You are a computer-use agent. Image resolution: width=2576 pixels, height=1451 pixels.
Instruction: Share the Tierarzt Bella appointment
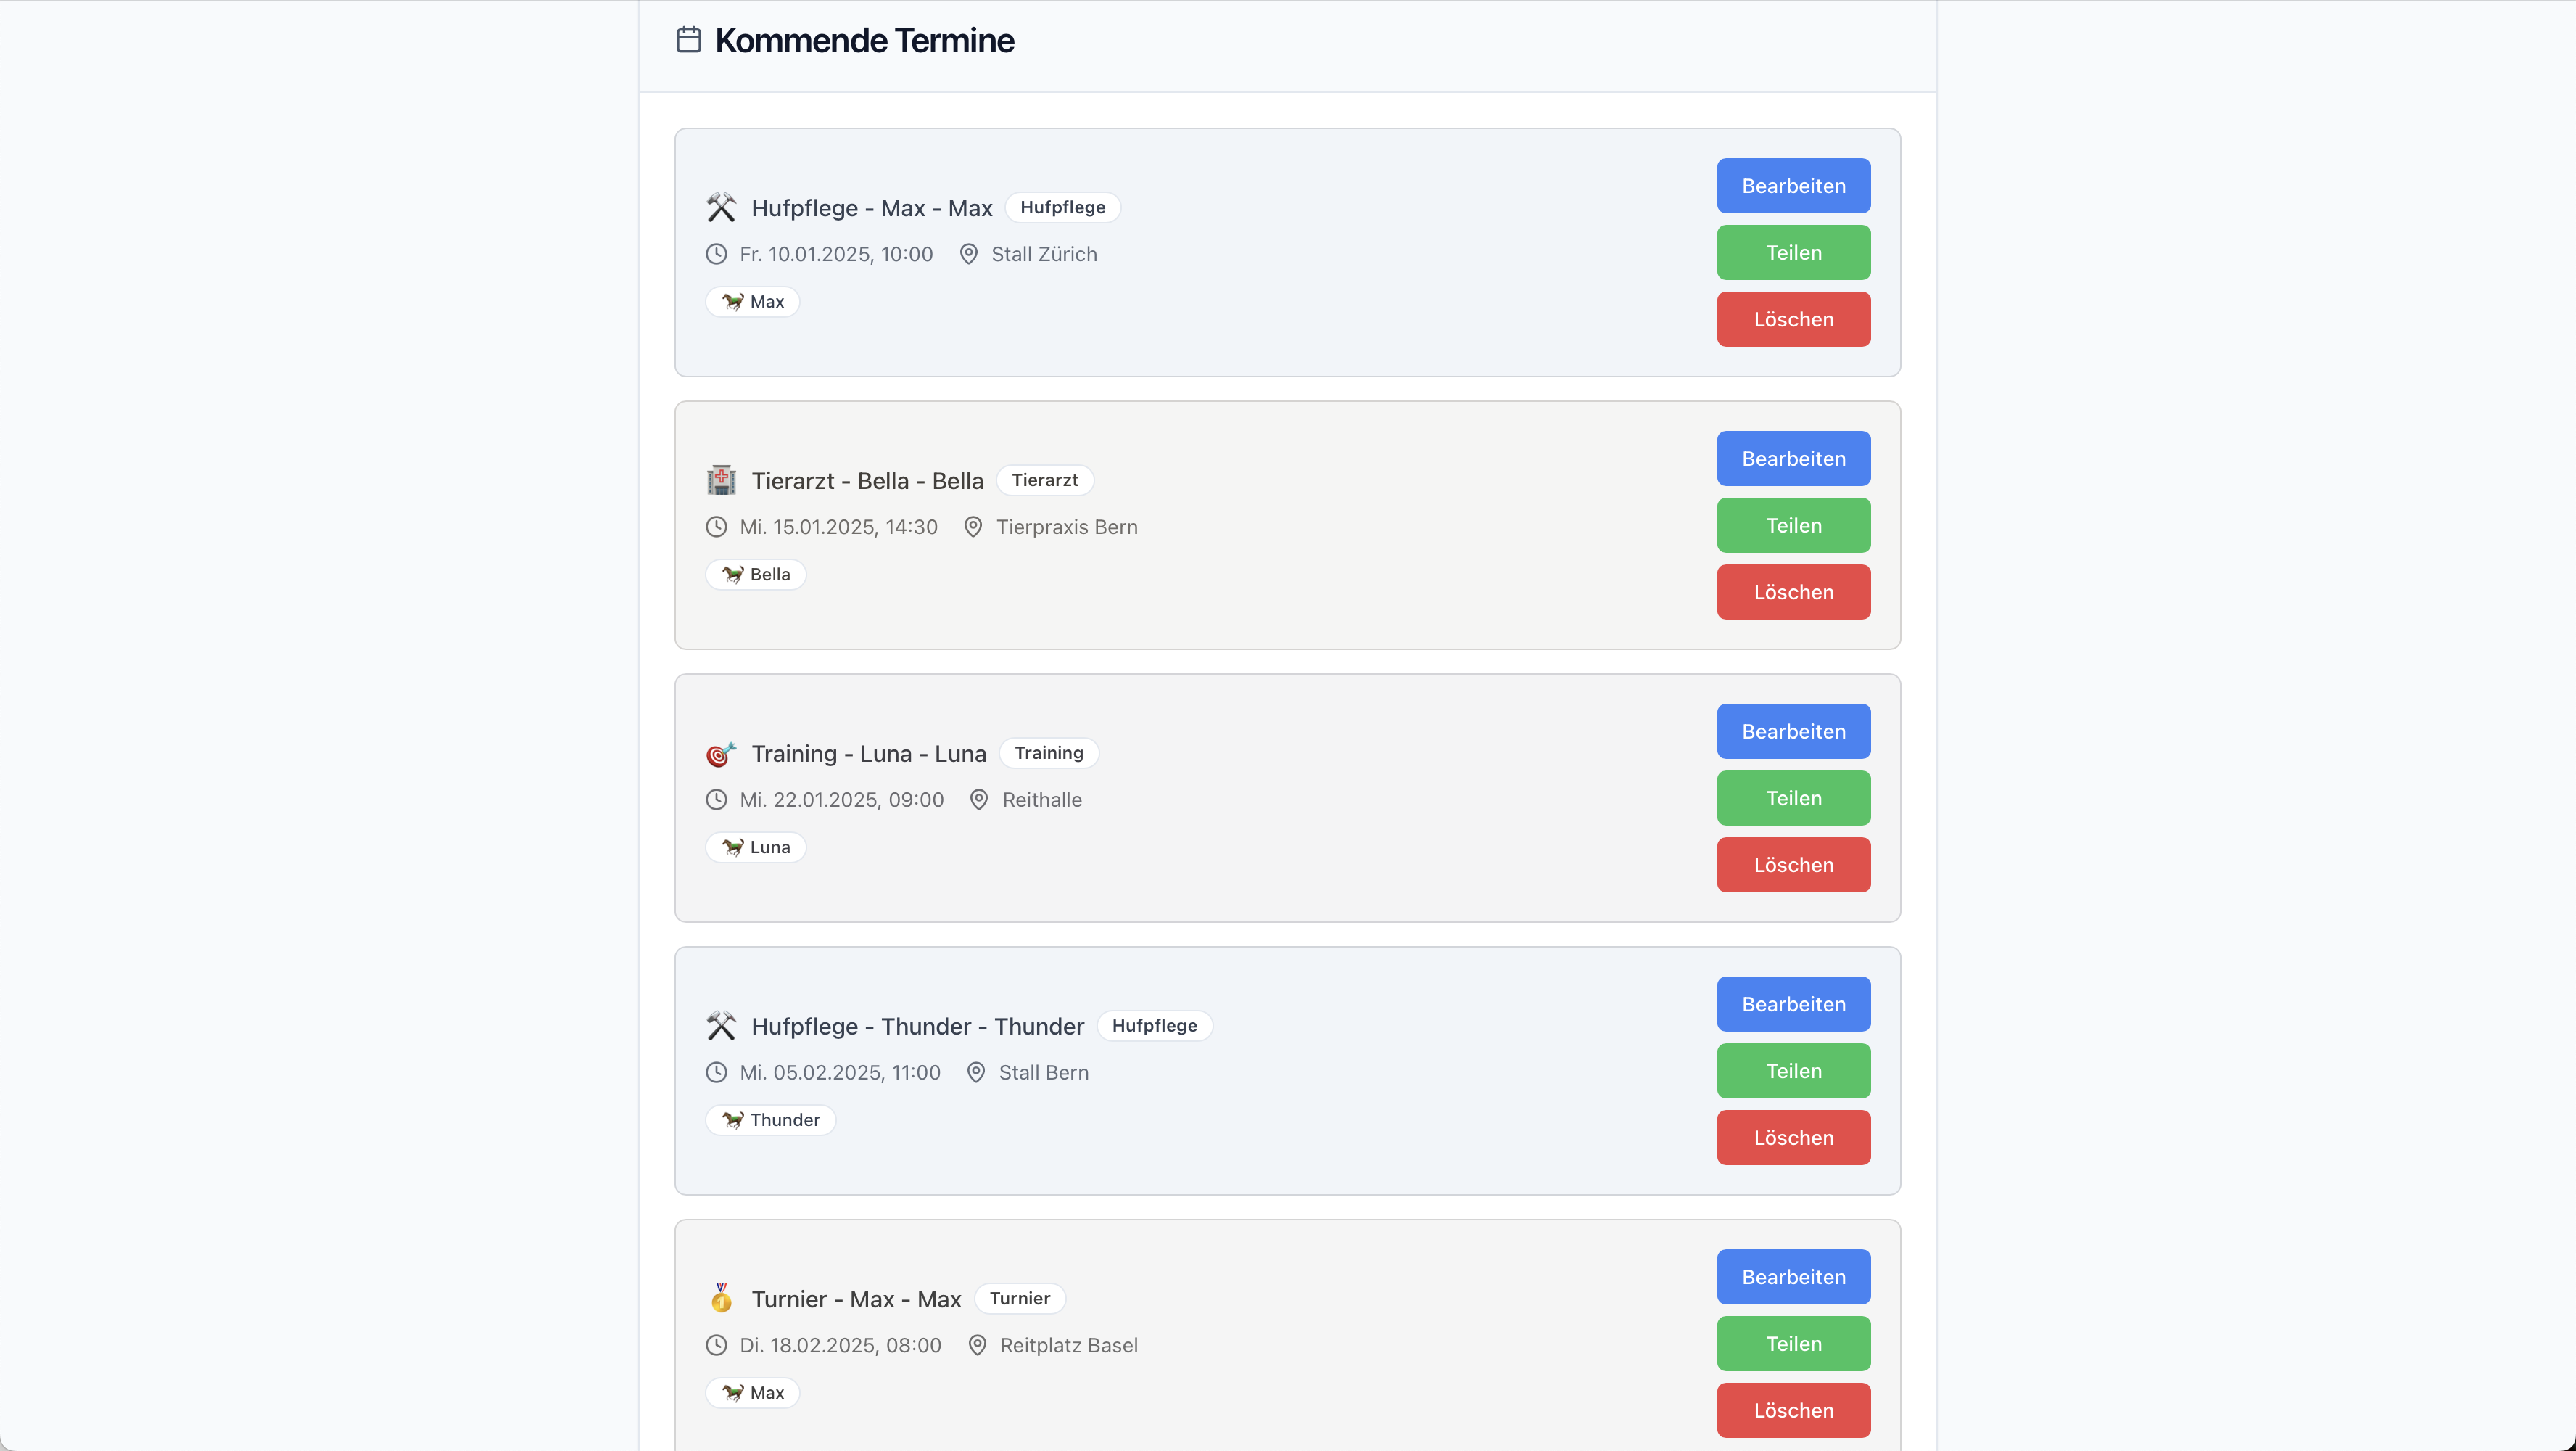pyautogui.click(x=1793, y=525)
